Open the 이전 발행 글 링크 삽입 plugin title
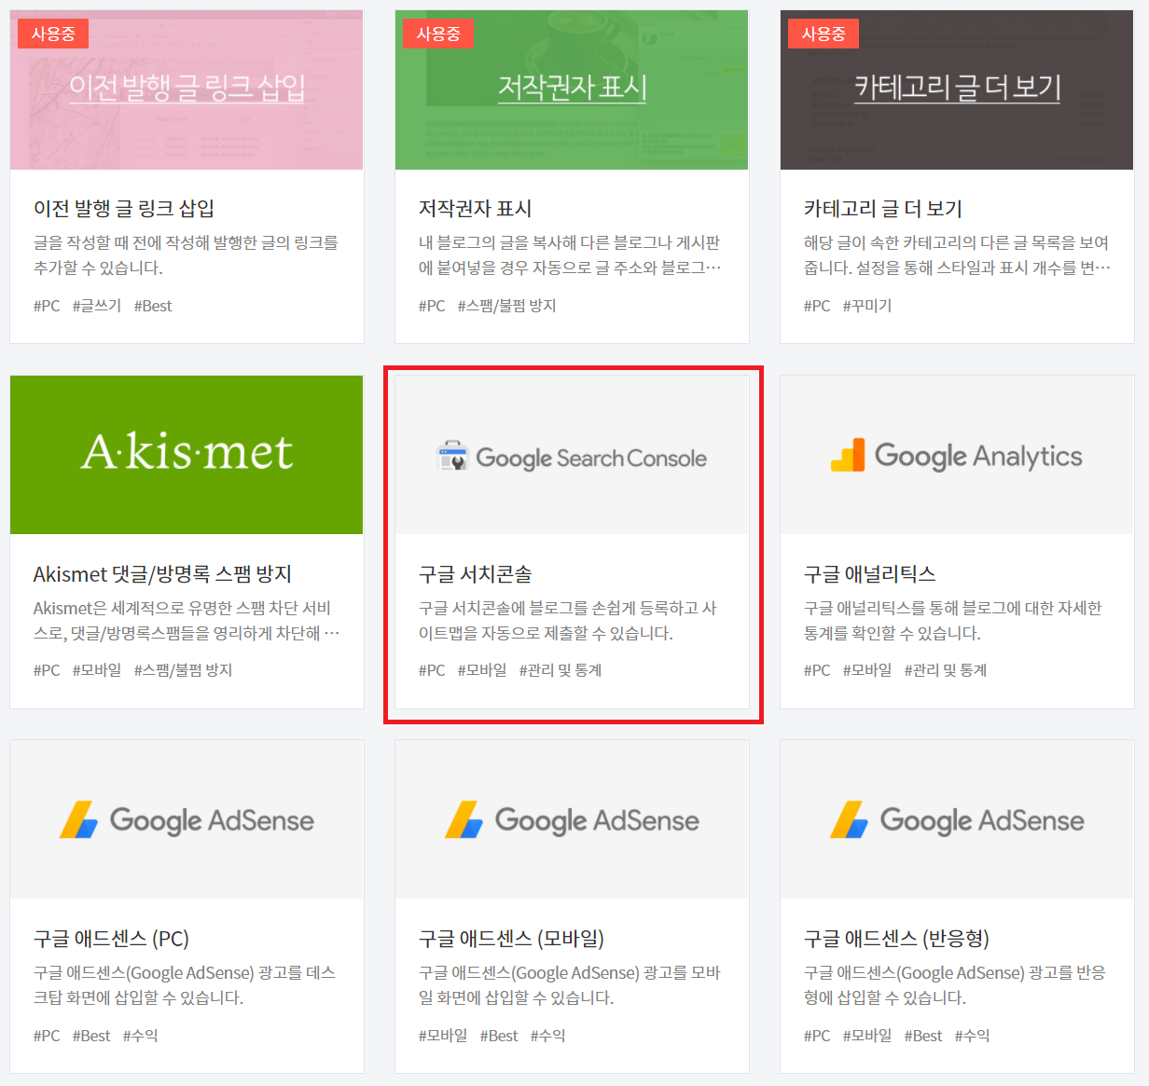 (124, 209)
